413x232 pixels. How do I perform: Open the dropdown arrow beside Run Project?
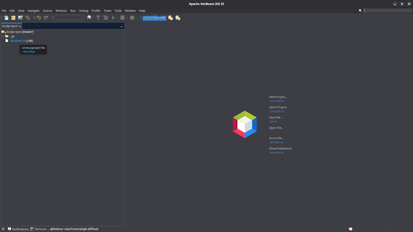[117, 18]
